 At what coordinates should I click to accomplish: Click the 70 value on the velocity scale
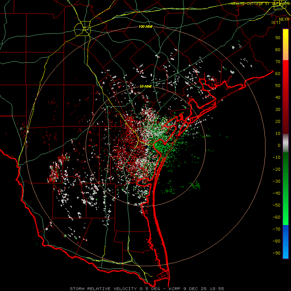pyautogui.click(x=278, y=62)
